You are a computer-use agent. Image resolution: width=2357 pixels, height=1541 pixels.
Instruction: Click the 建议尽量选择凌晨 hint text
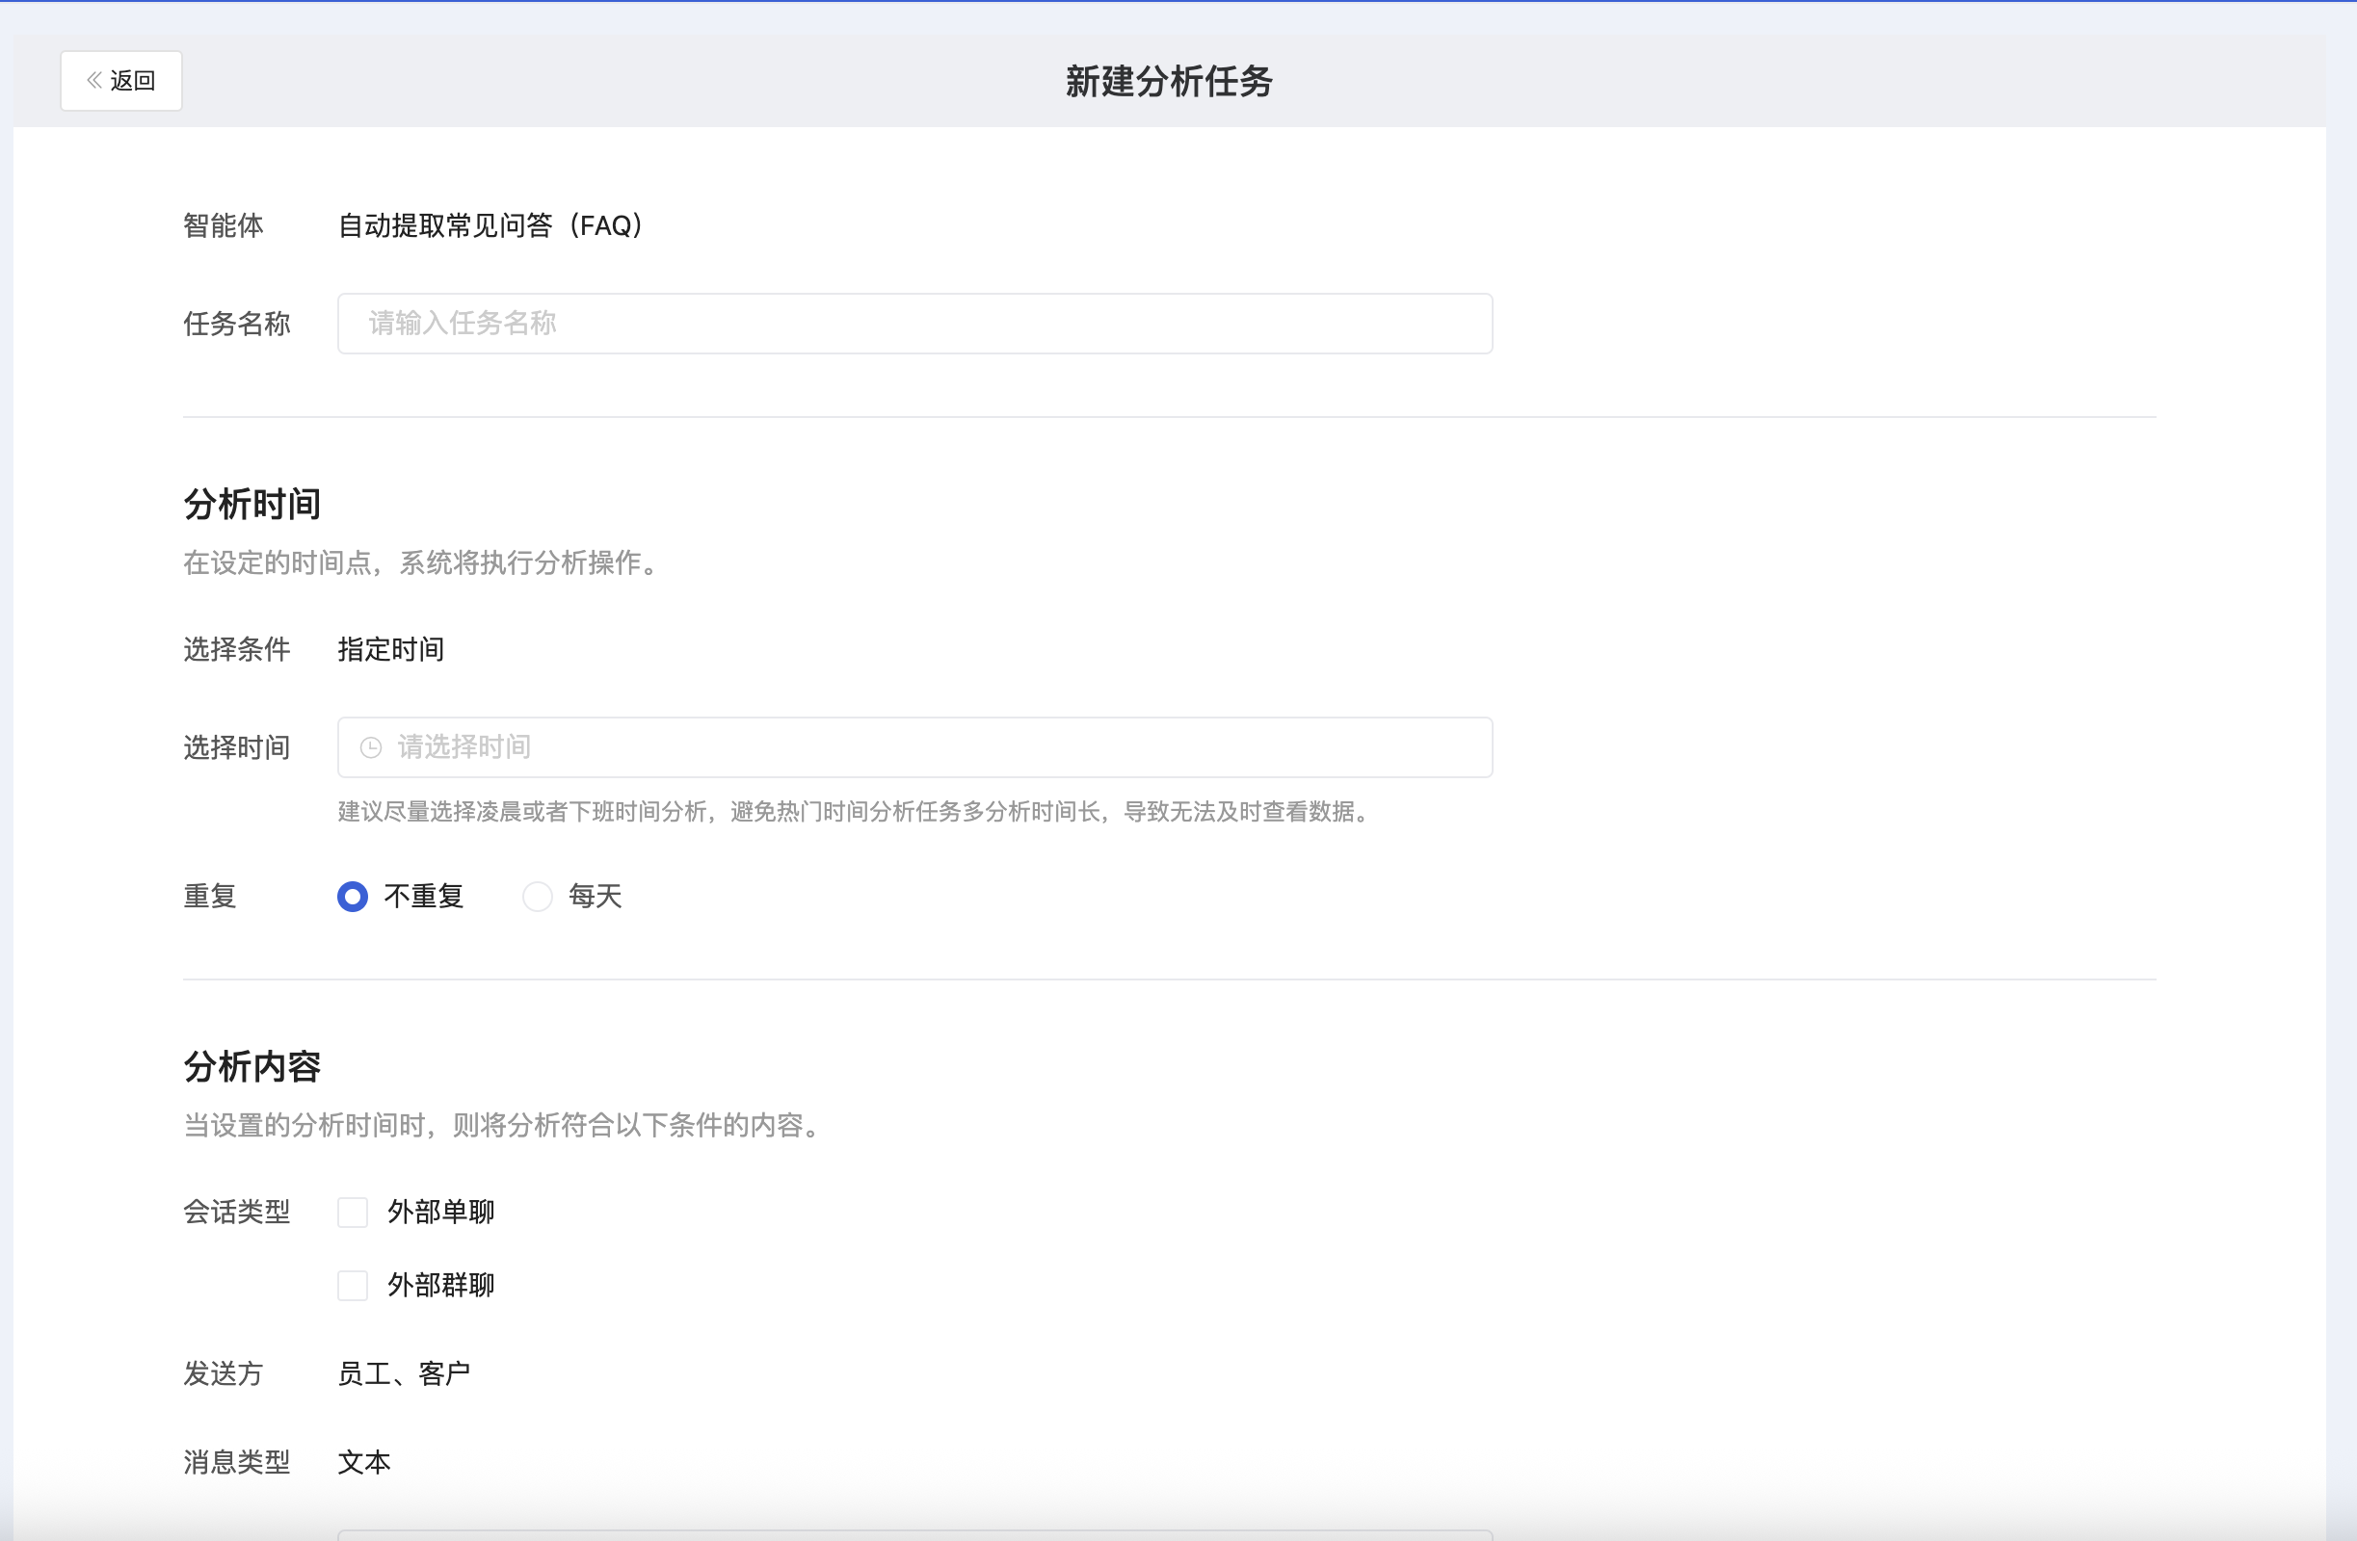(856, 812)
